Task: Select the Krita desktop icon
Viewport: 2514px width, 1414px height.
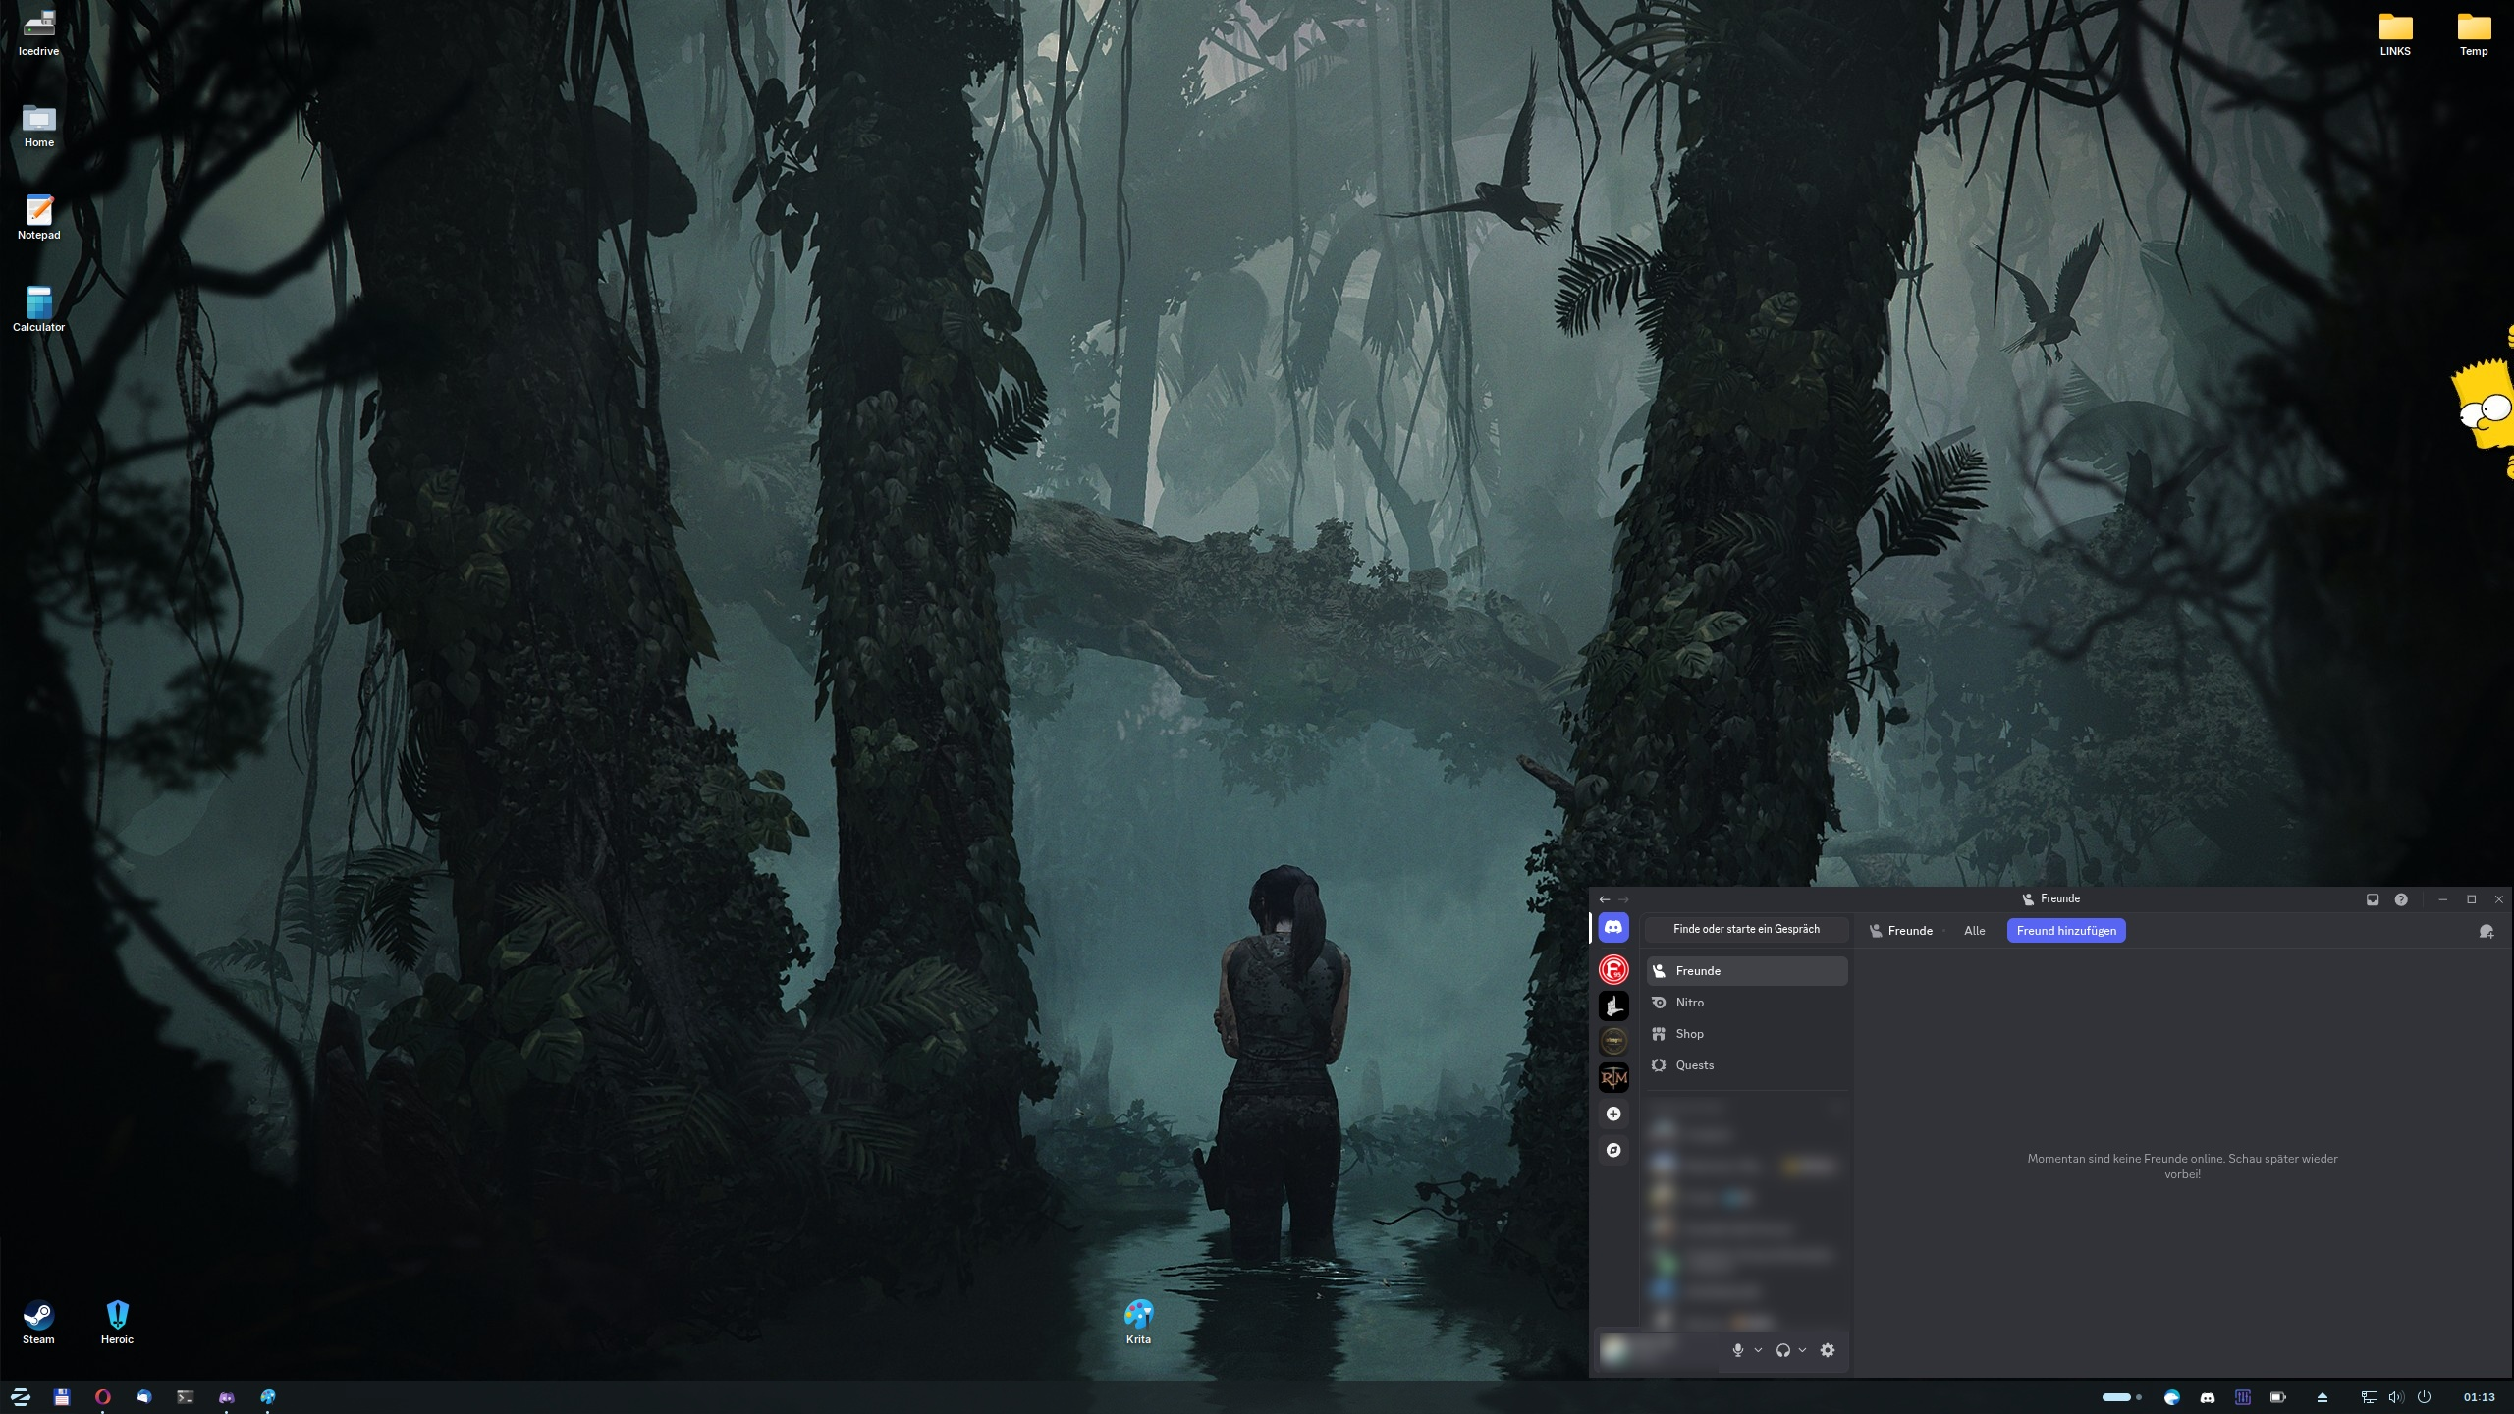Action: [1138, 1322]
